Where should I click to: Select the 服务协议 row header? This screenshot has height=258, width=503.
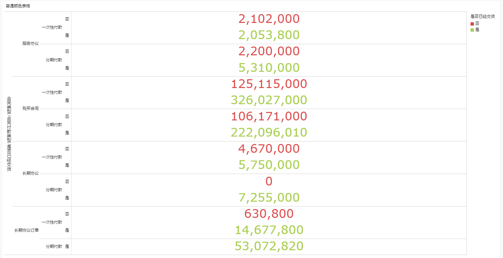[x=30, y=44]
